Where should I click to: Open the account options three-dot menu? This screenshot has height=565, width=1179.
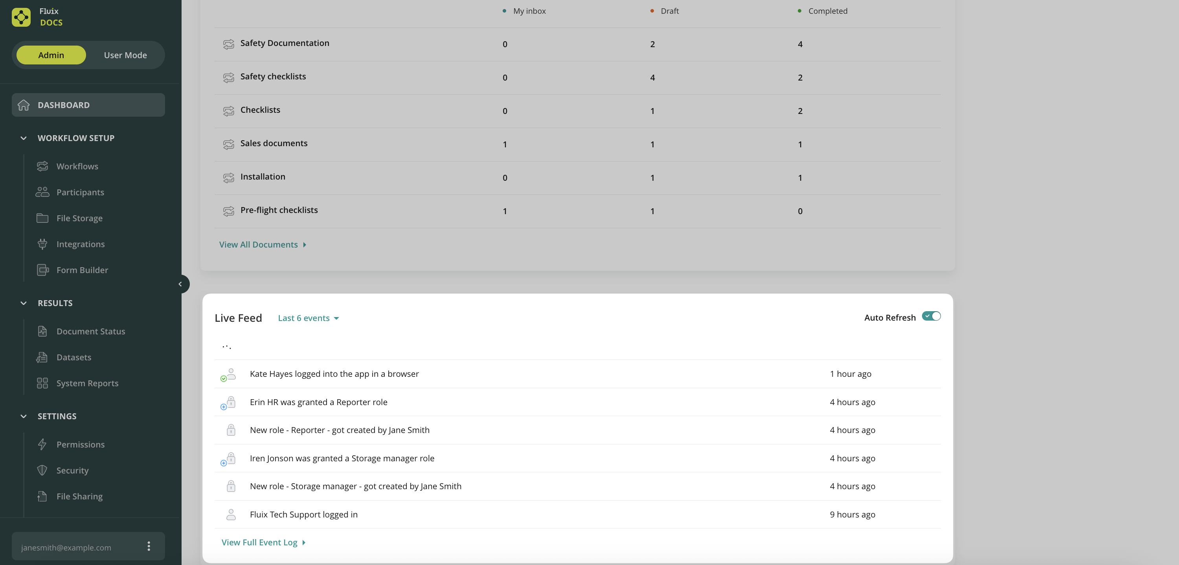[x=149, y=546]
